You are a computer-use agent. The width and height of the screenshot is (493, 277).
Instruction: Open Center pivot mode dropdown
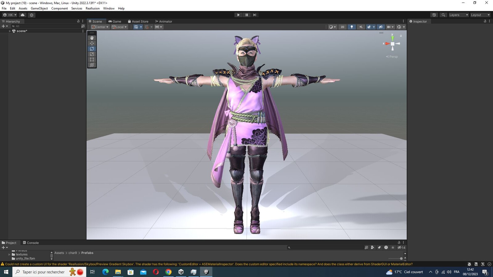[x=100, y=27]
